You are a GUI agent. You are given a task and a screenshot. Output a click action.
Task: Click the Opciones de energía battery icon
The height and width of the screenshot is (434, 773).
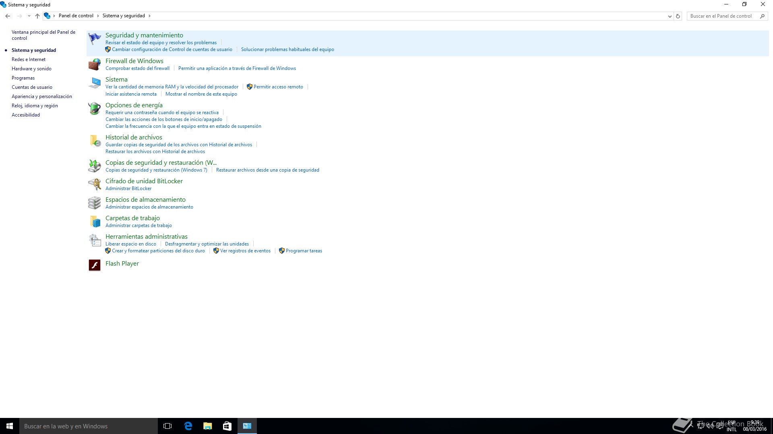pyautogui.click(x=95, y=108)
